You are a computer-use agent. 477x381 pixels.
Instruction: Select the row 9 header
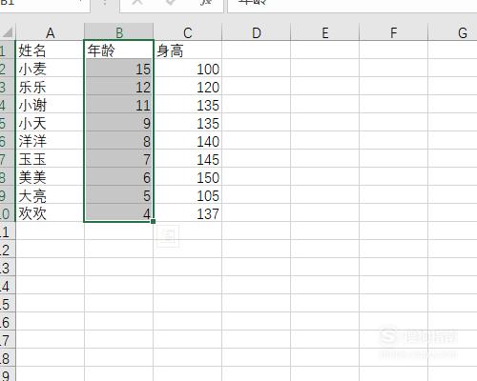(x=7, y=195)
